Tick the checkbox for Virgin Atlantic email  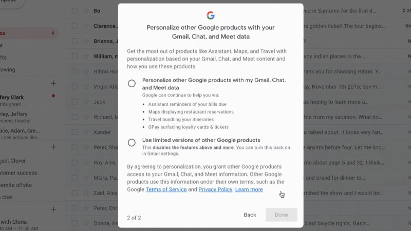coord(74,87)
